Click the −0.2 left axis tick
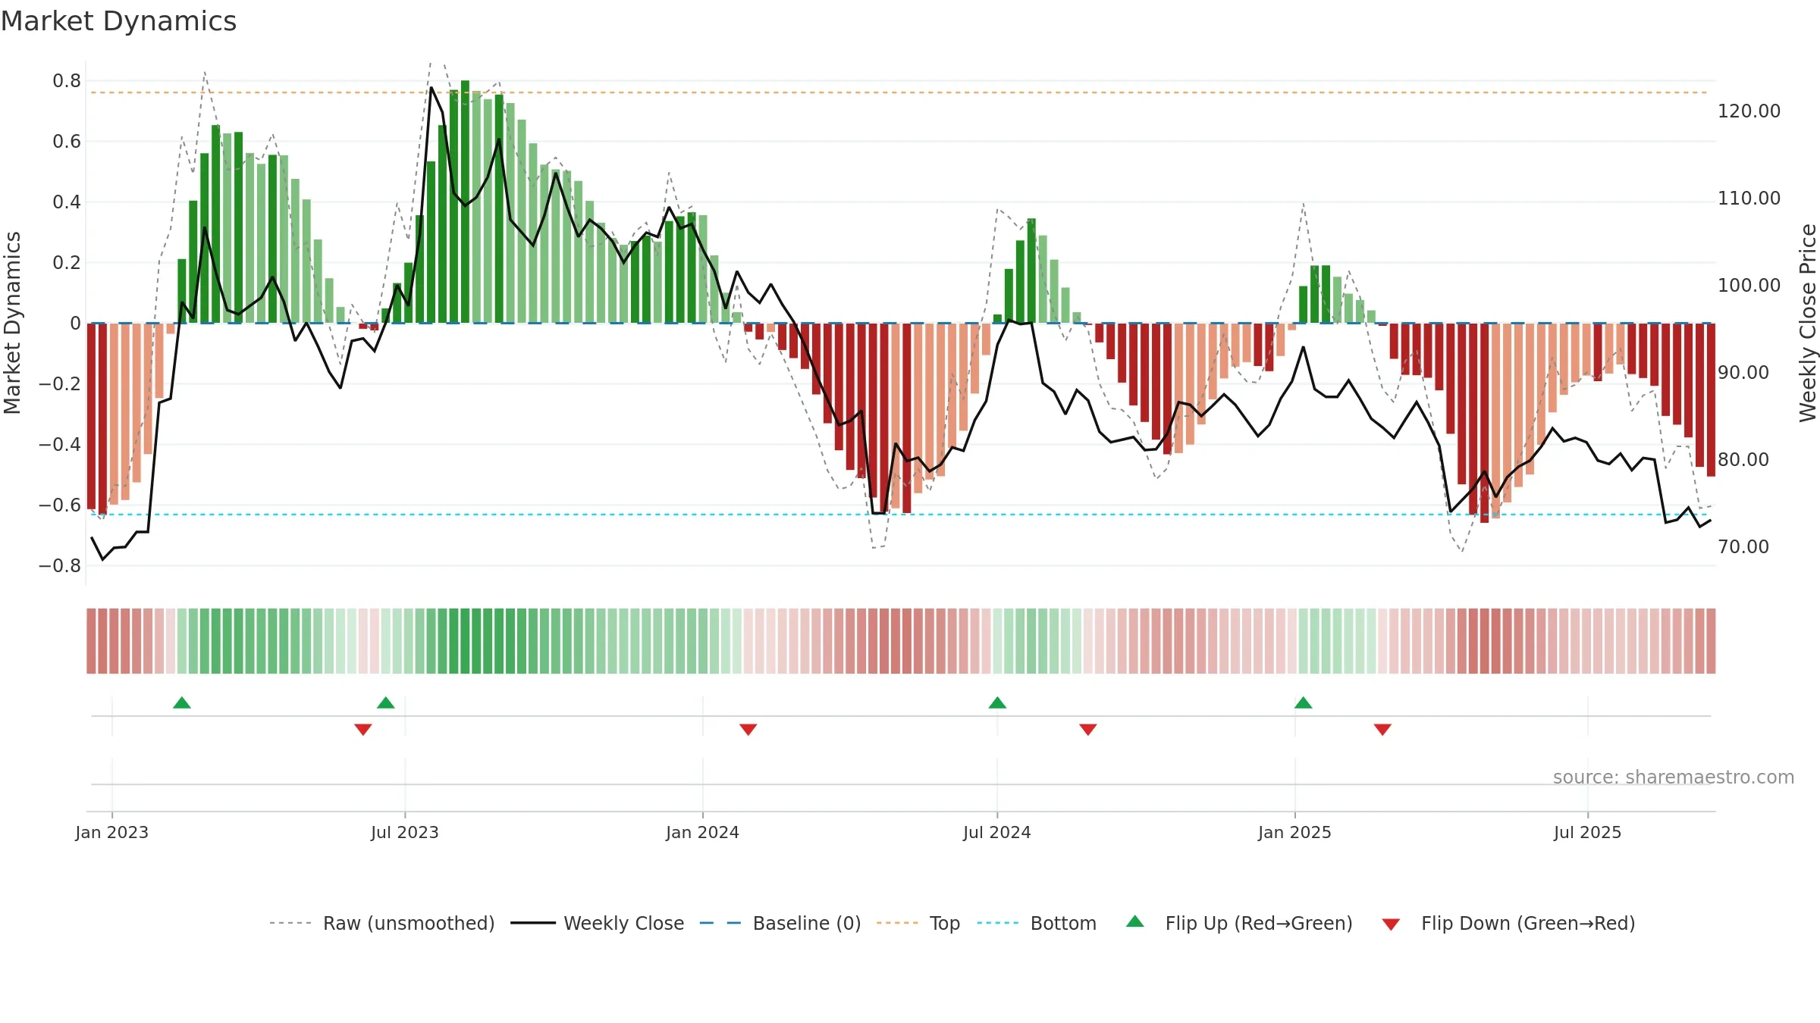The width and height of the screenshot is (1820, 1023). [60, 384]
